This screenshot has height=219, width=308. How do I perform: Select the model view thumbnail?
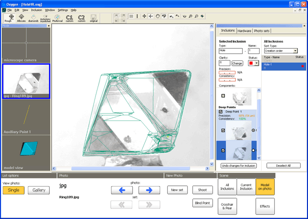26,151
